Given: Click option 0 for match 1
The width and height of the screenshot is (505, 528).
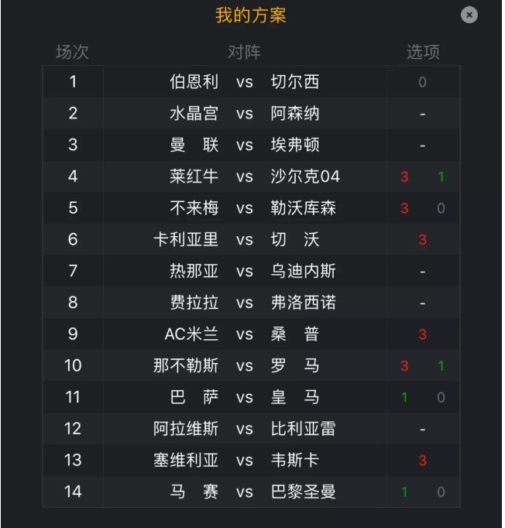Looking at the screenshot, I should pos(422,82).
